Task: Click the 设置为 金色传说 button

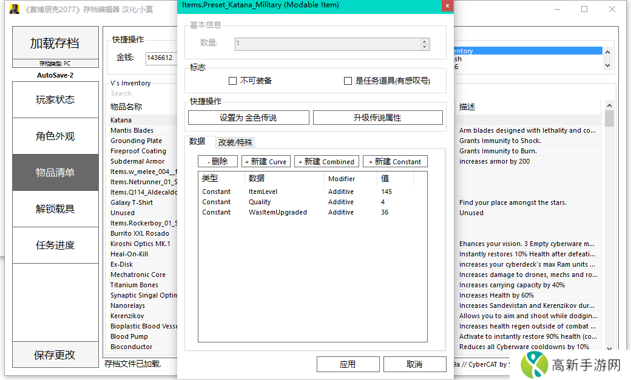Action: point(248,118)
